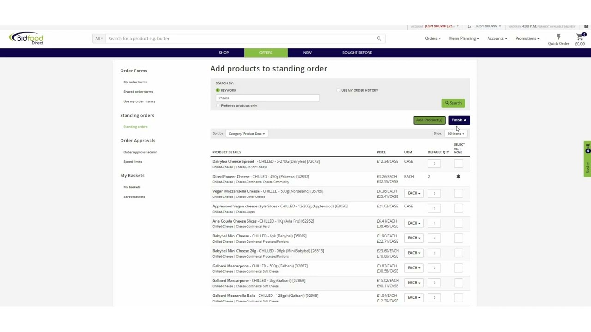Open My order forms link
591x332 pixels.
point(135,82)
